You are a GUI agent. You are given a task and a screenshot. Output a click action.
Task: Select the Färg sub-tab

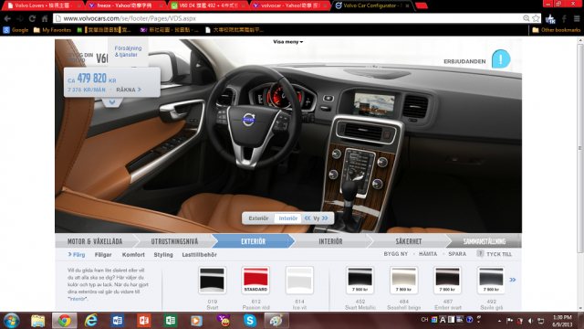click(x=77, y=254)
